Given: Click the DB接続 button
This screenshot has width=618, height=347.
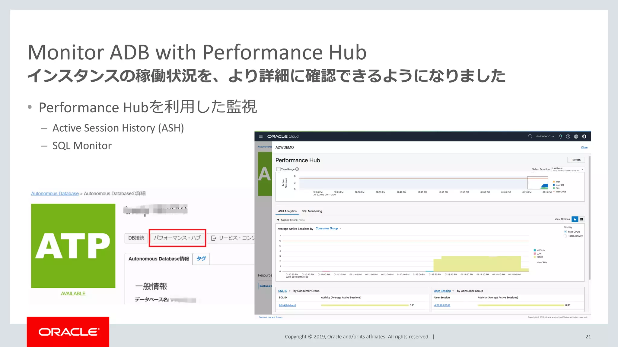Looking at the screenshot, I should pos(136,238).
